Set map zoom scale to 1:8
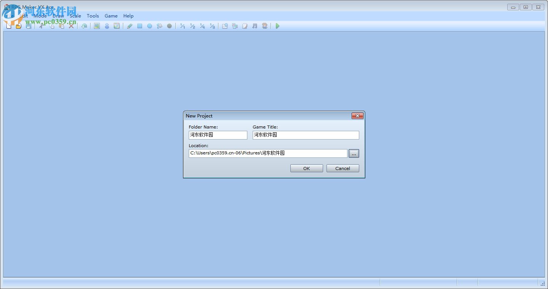 (212, 26)
